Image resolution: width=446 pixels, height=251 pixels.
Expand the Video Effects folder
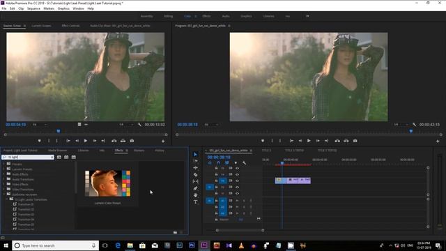[x=3, y=184]
